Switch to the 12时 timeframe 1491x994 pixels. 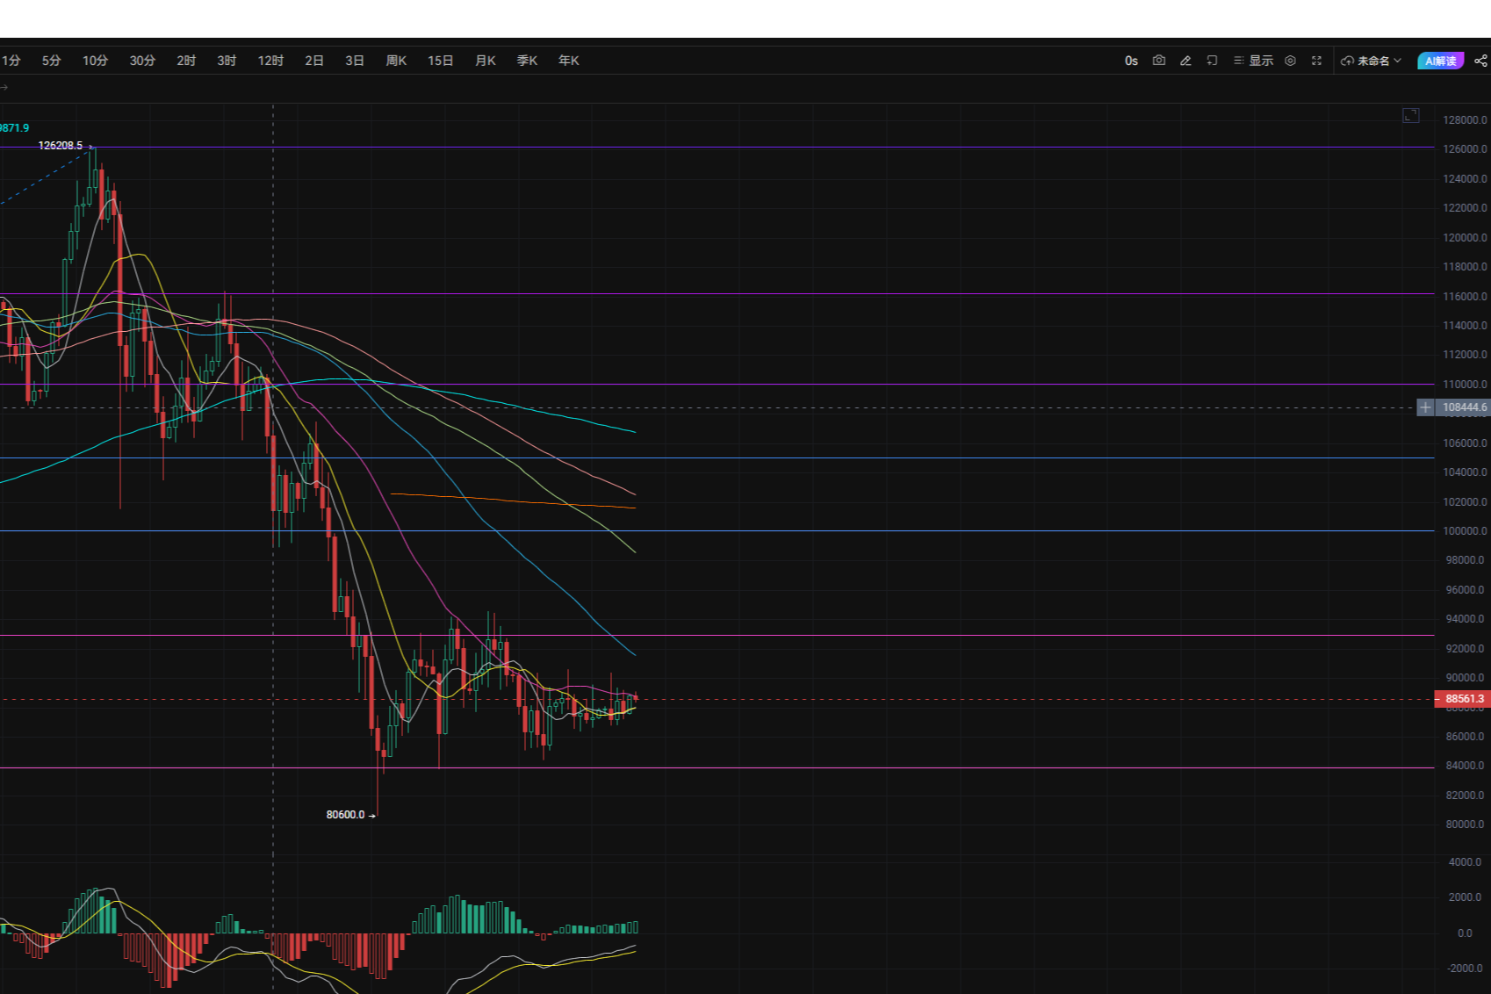270,61
